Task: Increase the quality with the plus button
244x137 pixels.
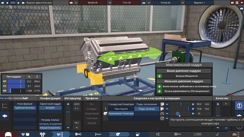Action: (218, 104)
